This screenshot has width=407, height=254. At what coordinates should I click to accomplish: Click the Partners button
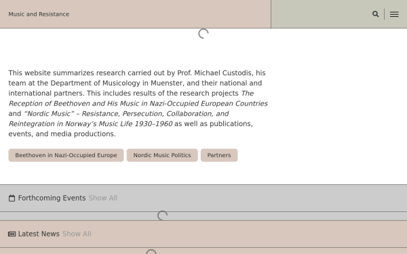219,155
